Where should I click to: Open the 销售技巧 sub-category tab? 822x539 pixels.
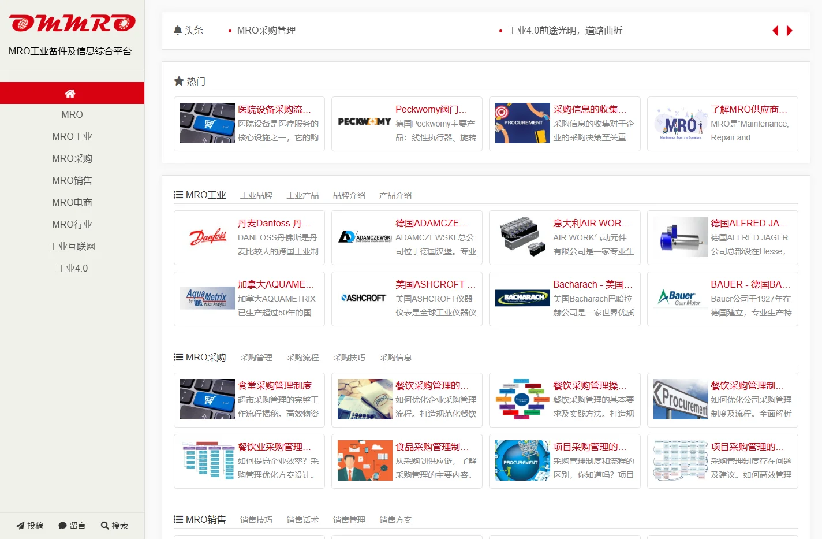pos(256,520)
